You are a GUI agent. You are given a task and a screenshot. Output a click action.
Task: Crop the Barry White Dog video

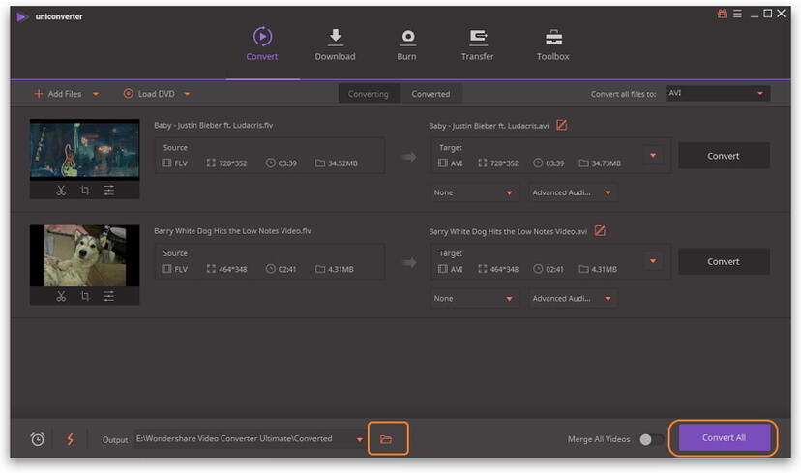(x=85, y=296)
